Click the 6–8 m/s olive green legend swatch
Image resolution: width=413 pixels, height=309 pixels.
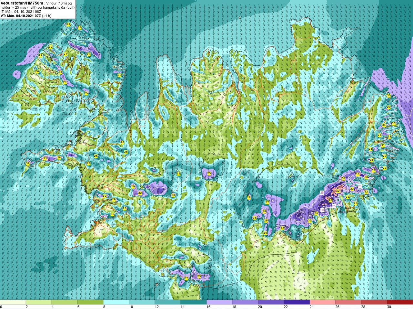pyautogui.click(x=90, y=302)
